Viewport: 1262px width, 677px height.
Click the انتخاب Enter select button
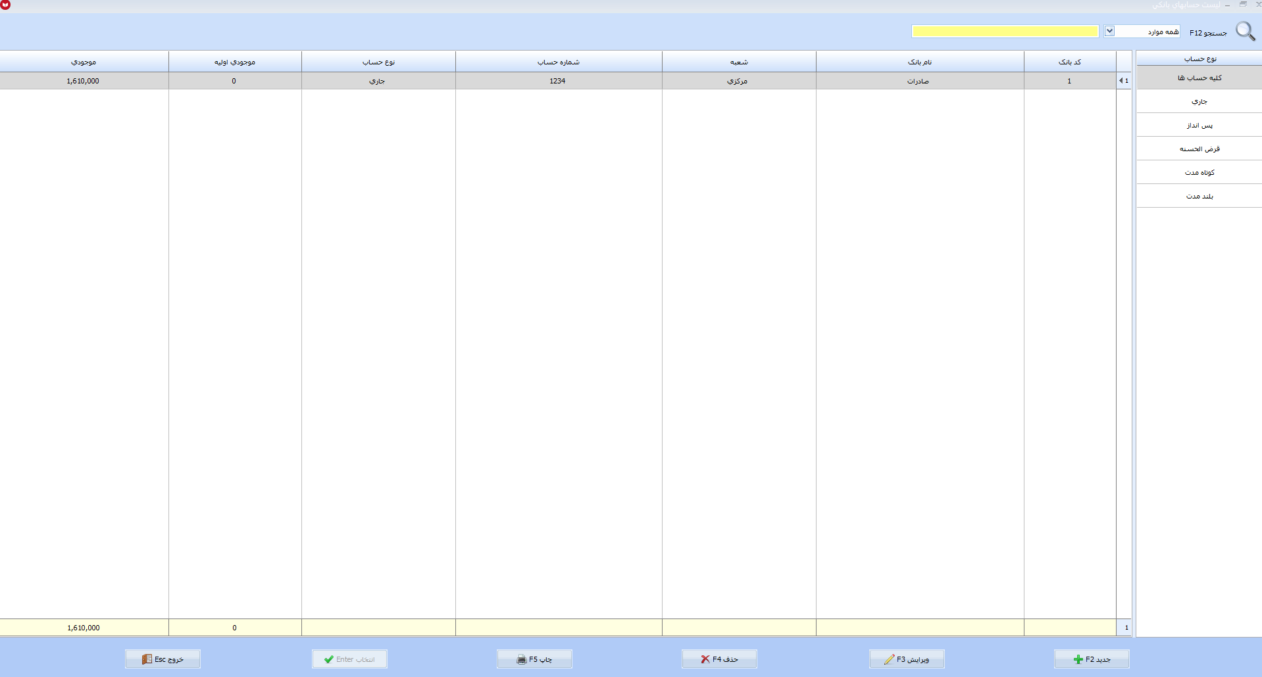[x=349, y=659]
